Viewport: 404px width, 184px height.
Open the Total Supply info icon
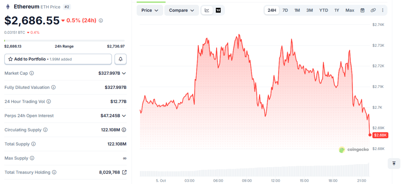point(33,144)
